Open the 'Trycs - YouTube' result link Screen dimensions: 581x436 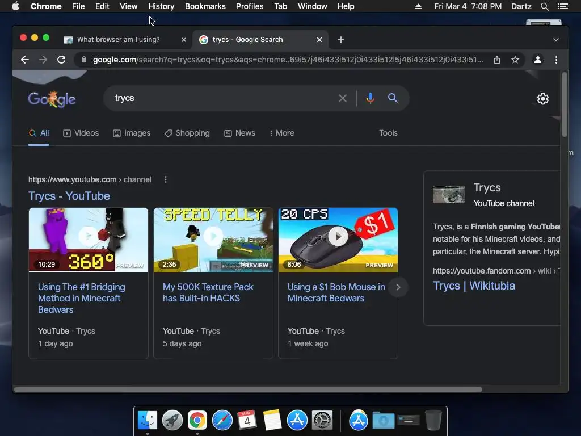(x=69, y=196)
